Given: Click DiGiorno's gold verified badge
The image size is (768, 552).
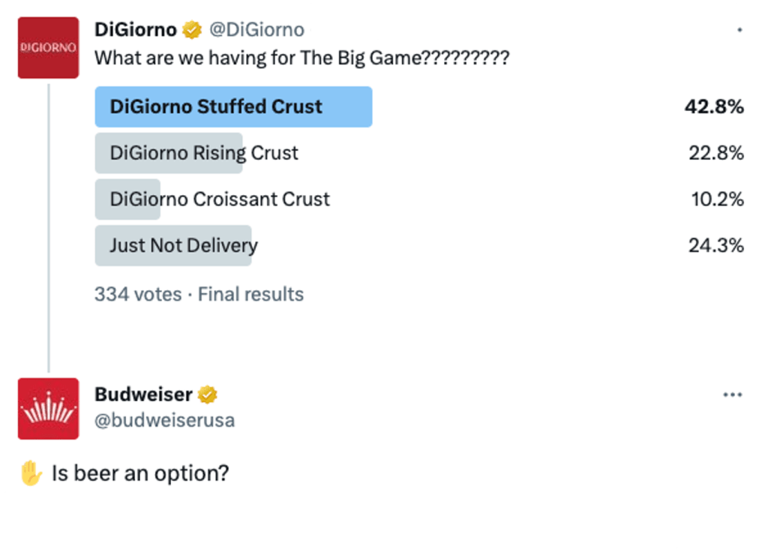Looking at the screenshot, I should point(193,30).
